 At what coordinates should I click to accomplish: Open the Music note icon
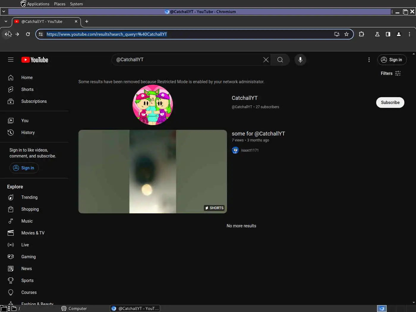11,221
